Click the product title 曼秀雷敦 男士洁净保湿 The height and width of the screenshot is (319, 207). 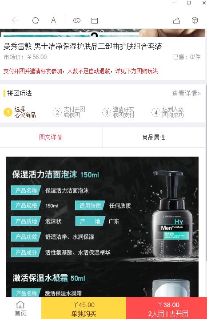tap(83, 47)
